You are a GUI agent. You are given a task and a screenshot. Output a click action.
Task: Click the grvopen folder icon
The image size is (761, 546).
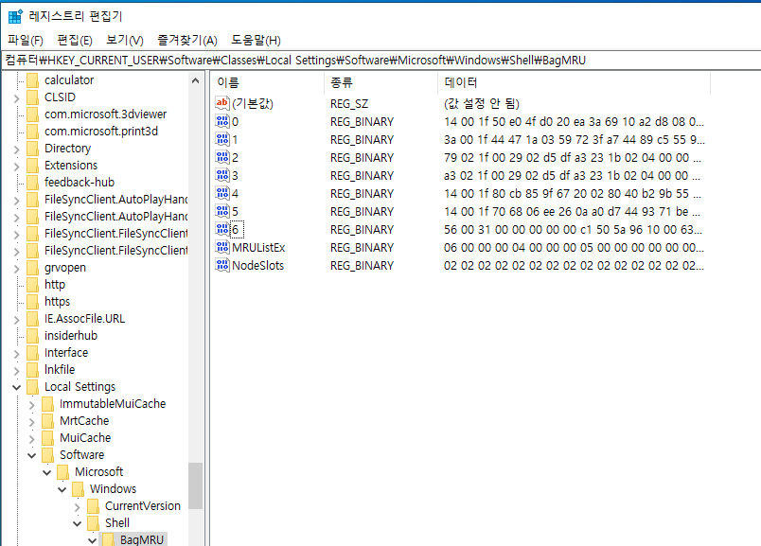[x=32, y=268]
